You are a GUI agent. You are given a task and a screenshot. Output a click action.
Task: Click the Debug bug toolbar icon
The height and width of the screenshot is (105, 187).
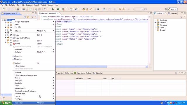pyautogui.click(x=53, y=9)
